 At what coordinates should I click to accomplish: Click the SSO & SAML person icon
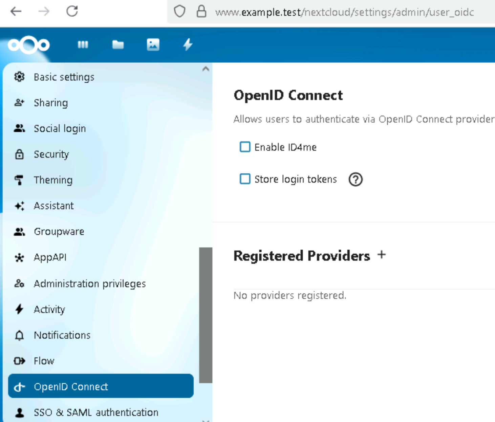19,412
